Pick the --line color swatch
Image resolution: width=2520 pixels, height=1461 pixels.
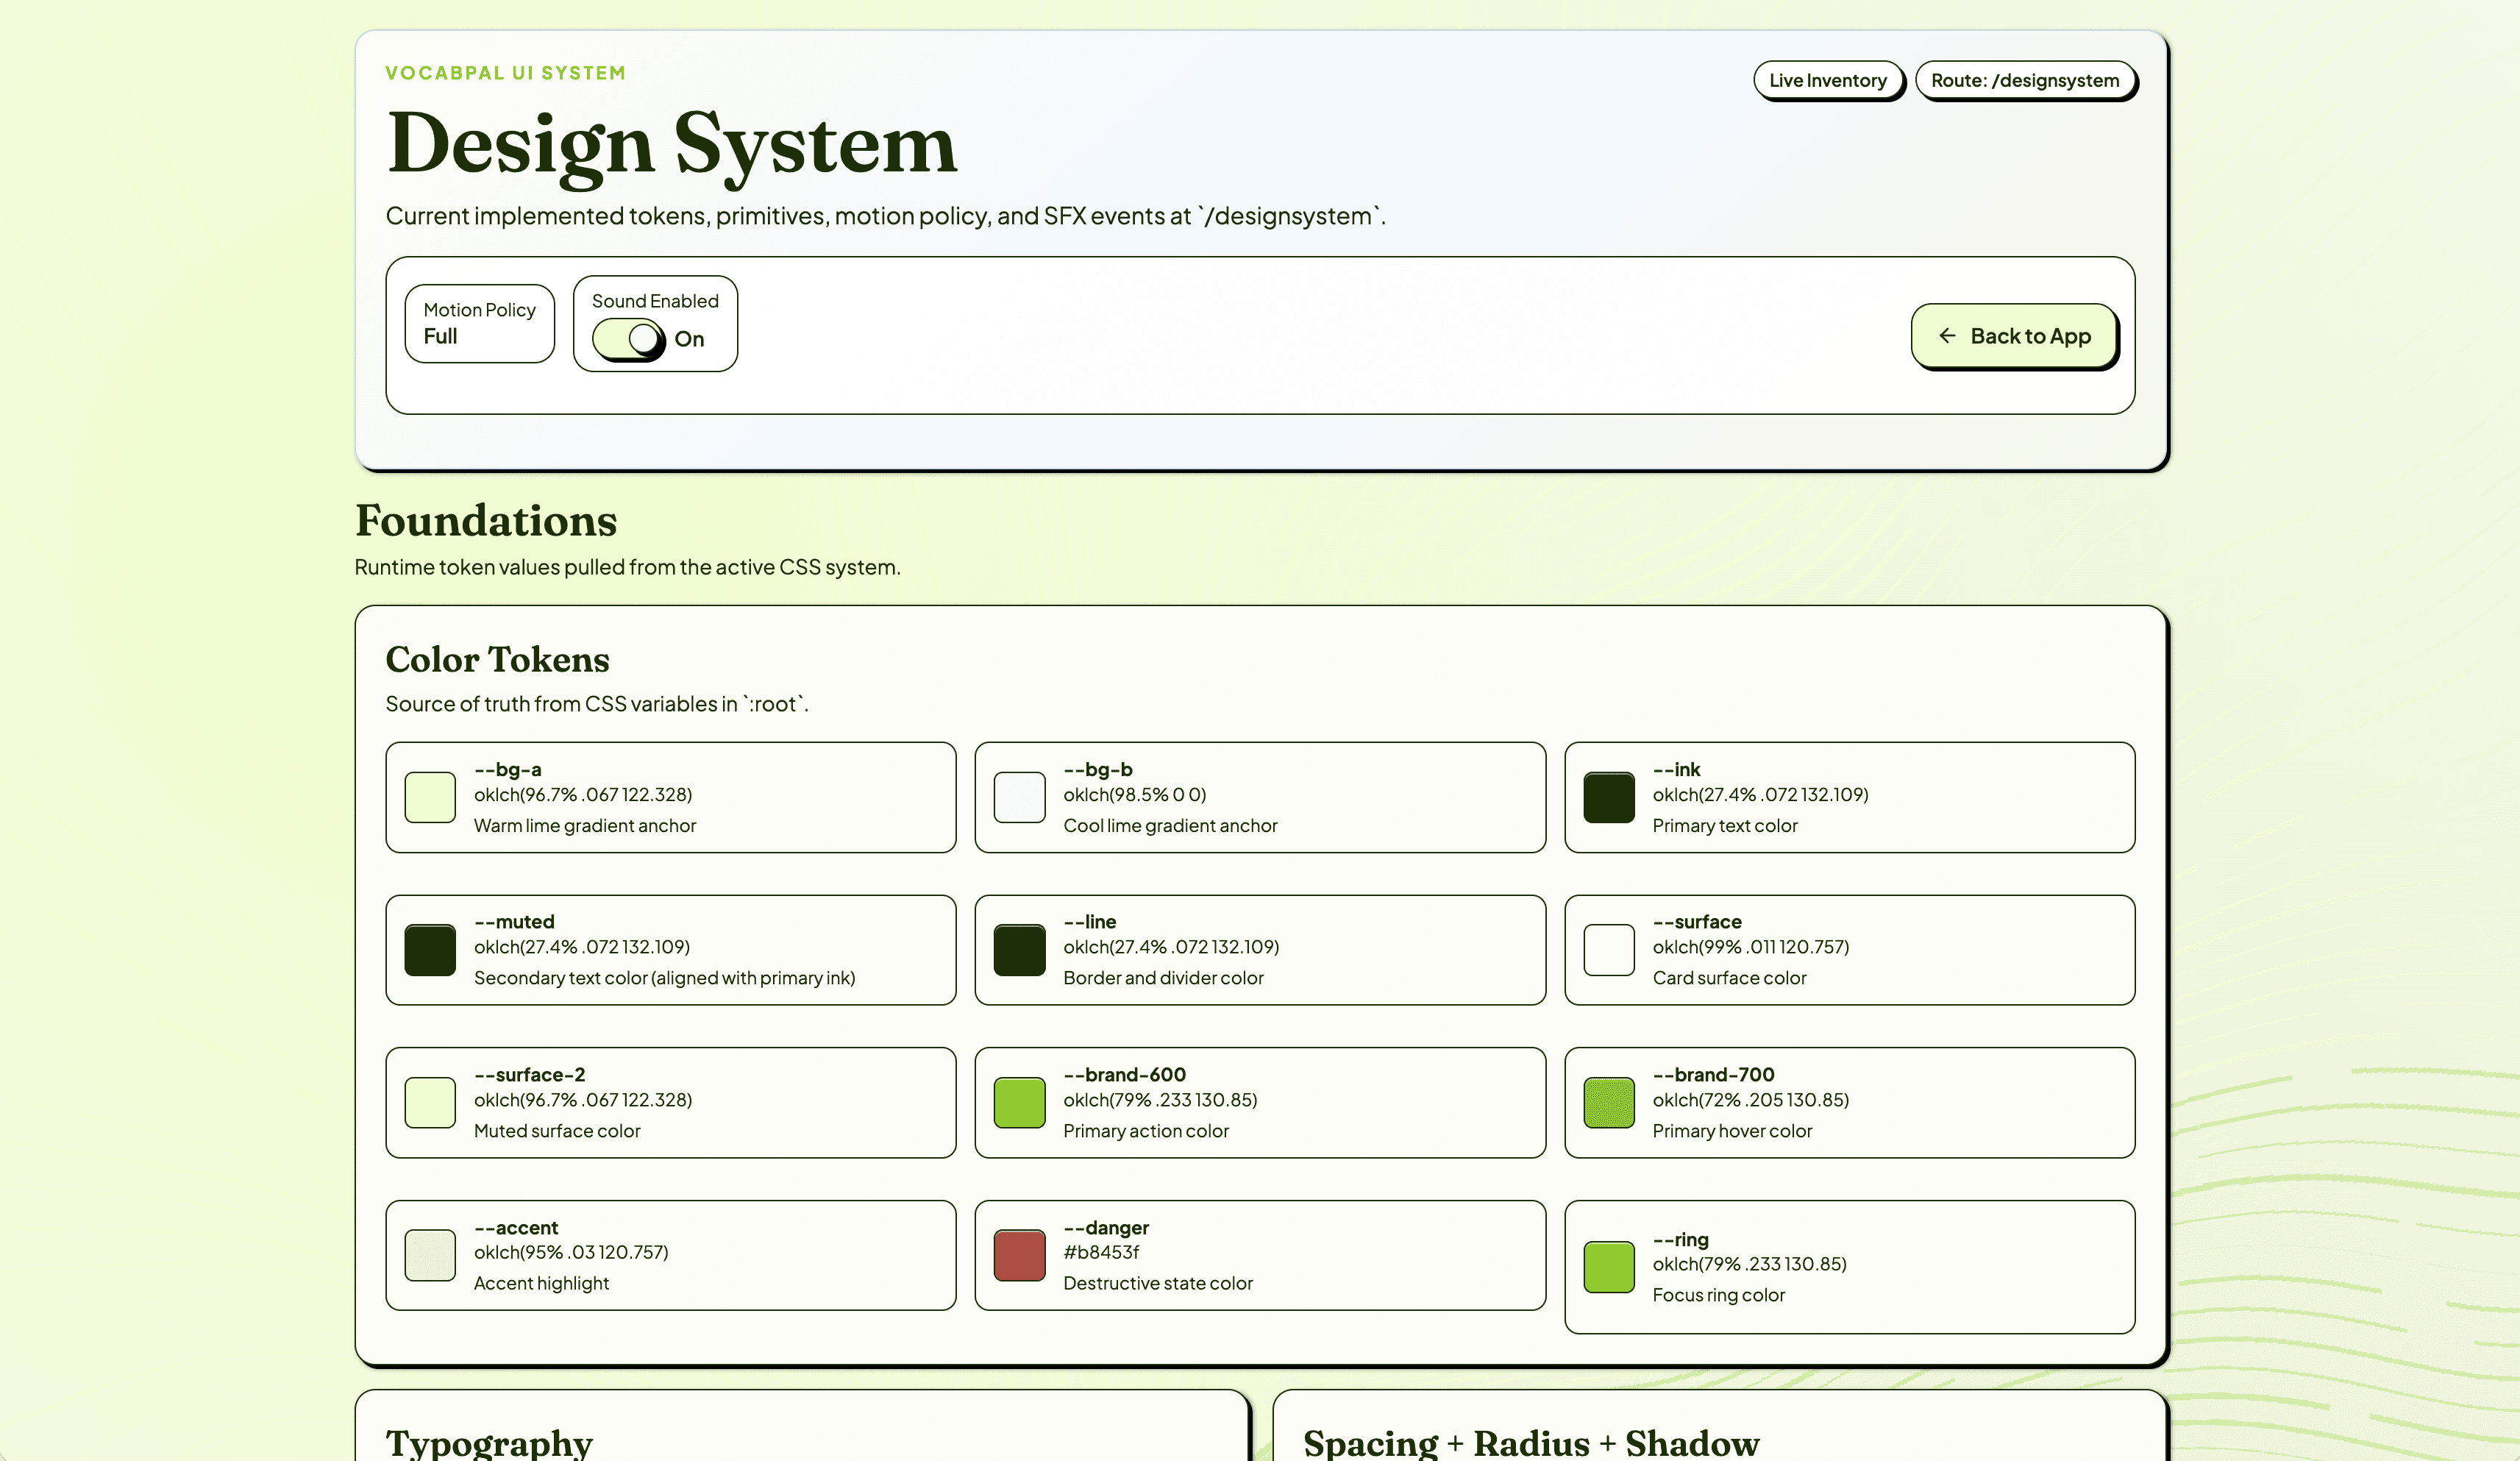click(1019, 950)
